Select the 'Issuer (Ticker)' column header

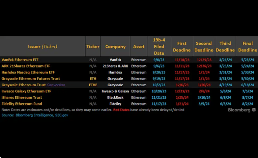coord(42,46)
